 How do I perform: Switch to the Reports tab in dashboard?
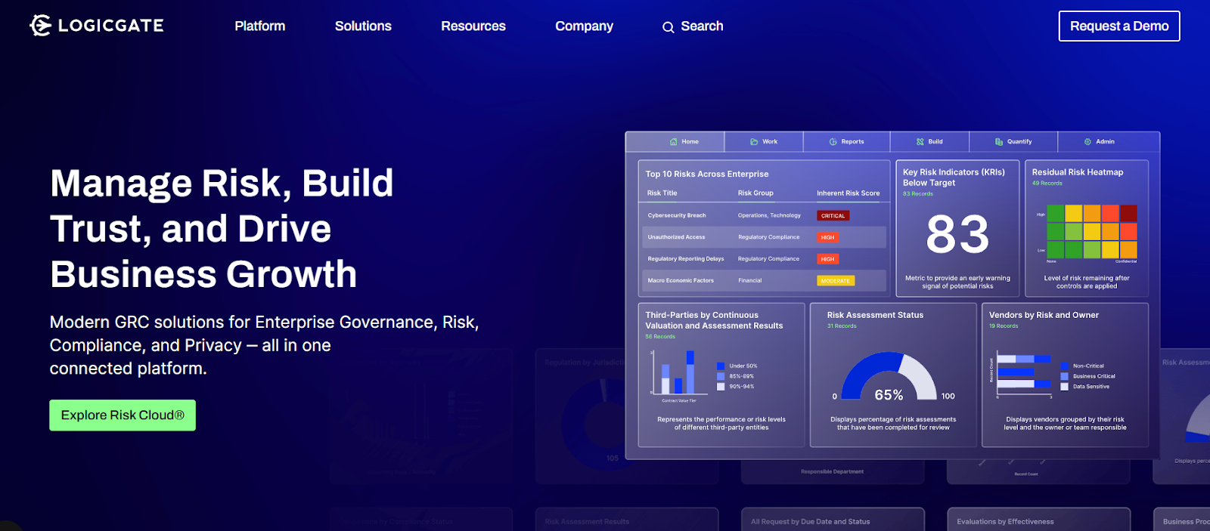(x=847, y=142)
